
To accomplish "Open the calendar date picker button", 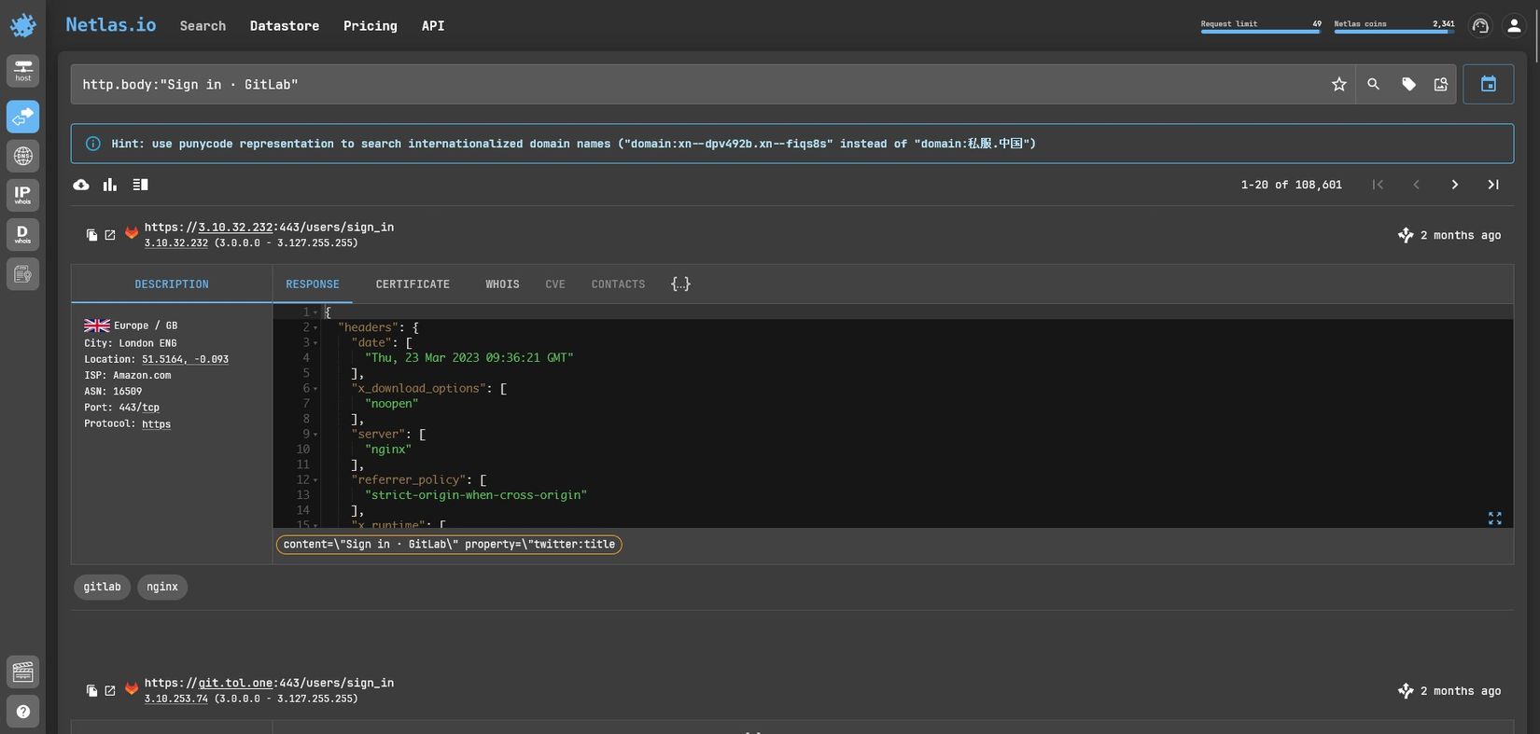I will (x=1488, y=85).
